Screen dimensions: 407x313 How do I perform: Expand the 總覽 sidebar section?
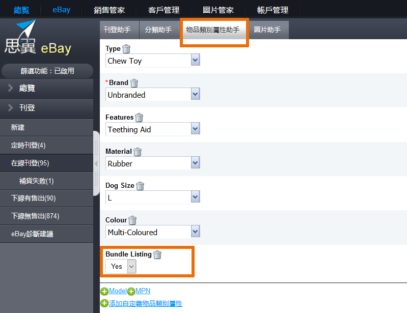point(47,88)
